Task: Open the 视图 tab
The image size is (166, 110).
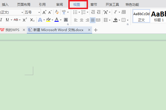Action: [x=77, y=4]
